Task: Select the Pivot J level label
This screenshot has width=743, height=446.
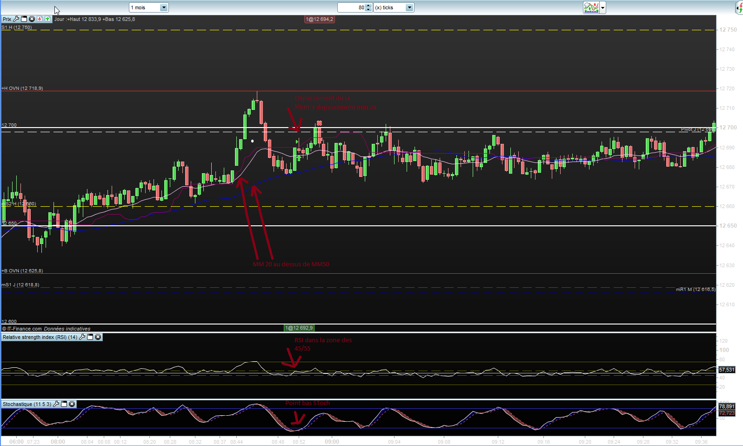Action: point(698,129)
